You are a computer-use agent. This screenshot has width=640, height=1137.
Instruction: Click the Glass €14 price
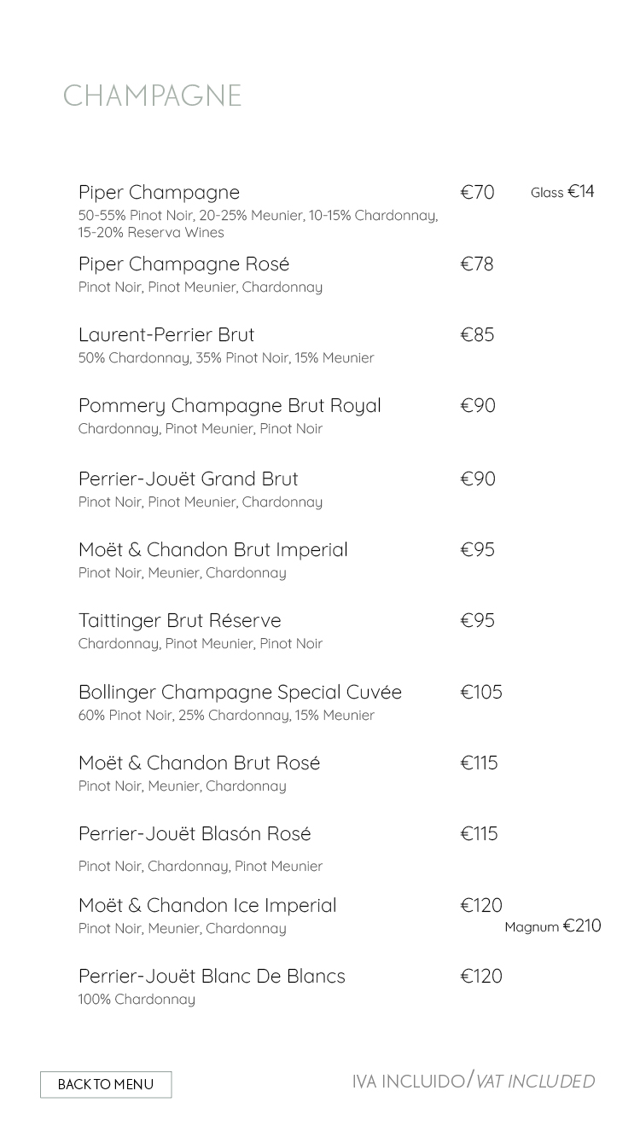click(x=562, y=192)
